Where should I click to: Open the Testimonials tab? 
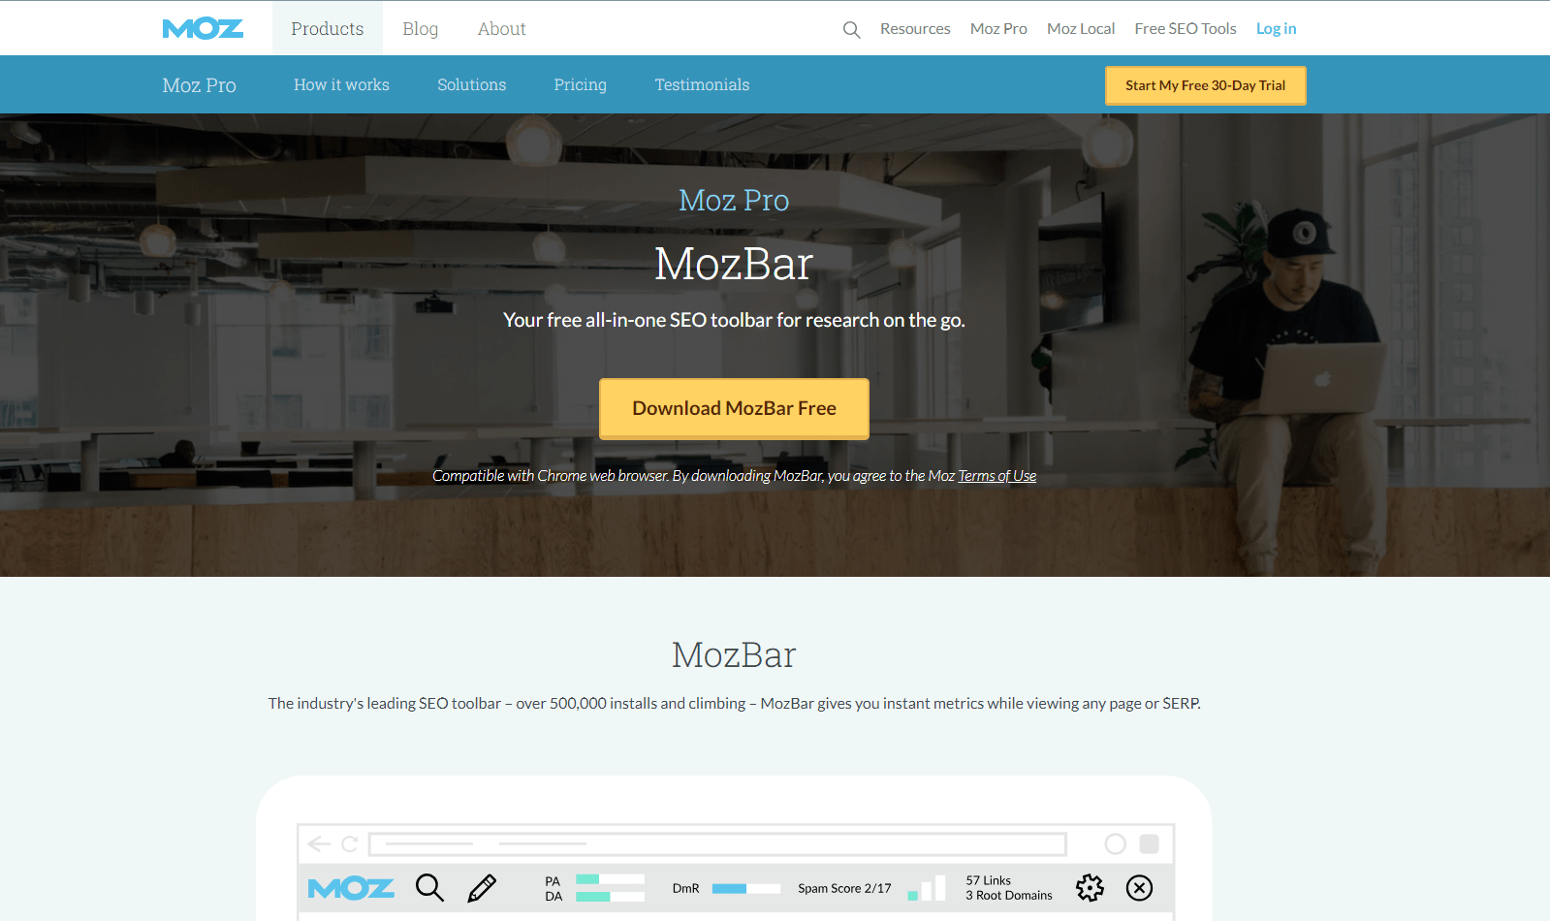pos(702,85)
